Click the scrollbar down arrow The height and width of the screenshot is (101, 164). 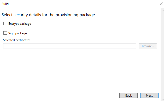click(x=163, y=100)
